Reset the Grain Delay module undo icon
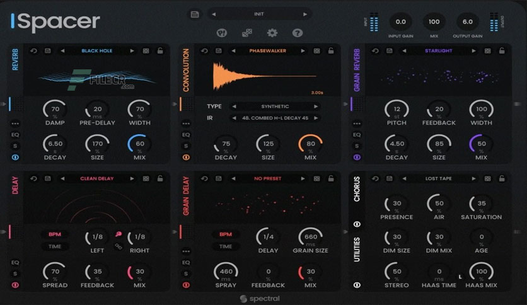The image size is (527, 305). (204, 179)
